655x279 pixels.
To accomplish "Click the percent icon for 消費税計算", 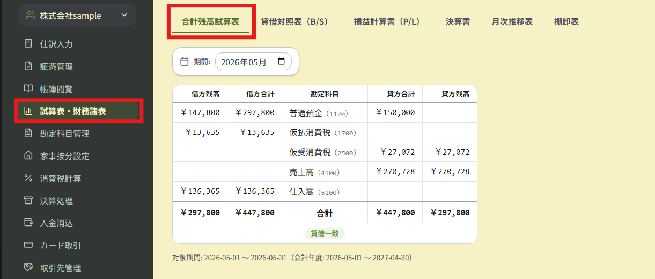I will [x=28, y=178].
